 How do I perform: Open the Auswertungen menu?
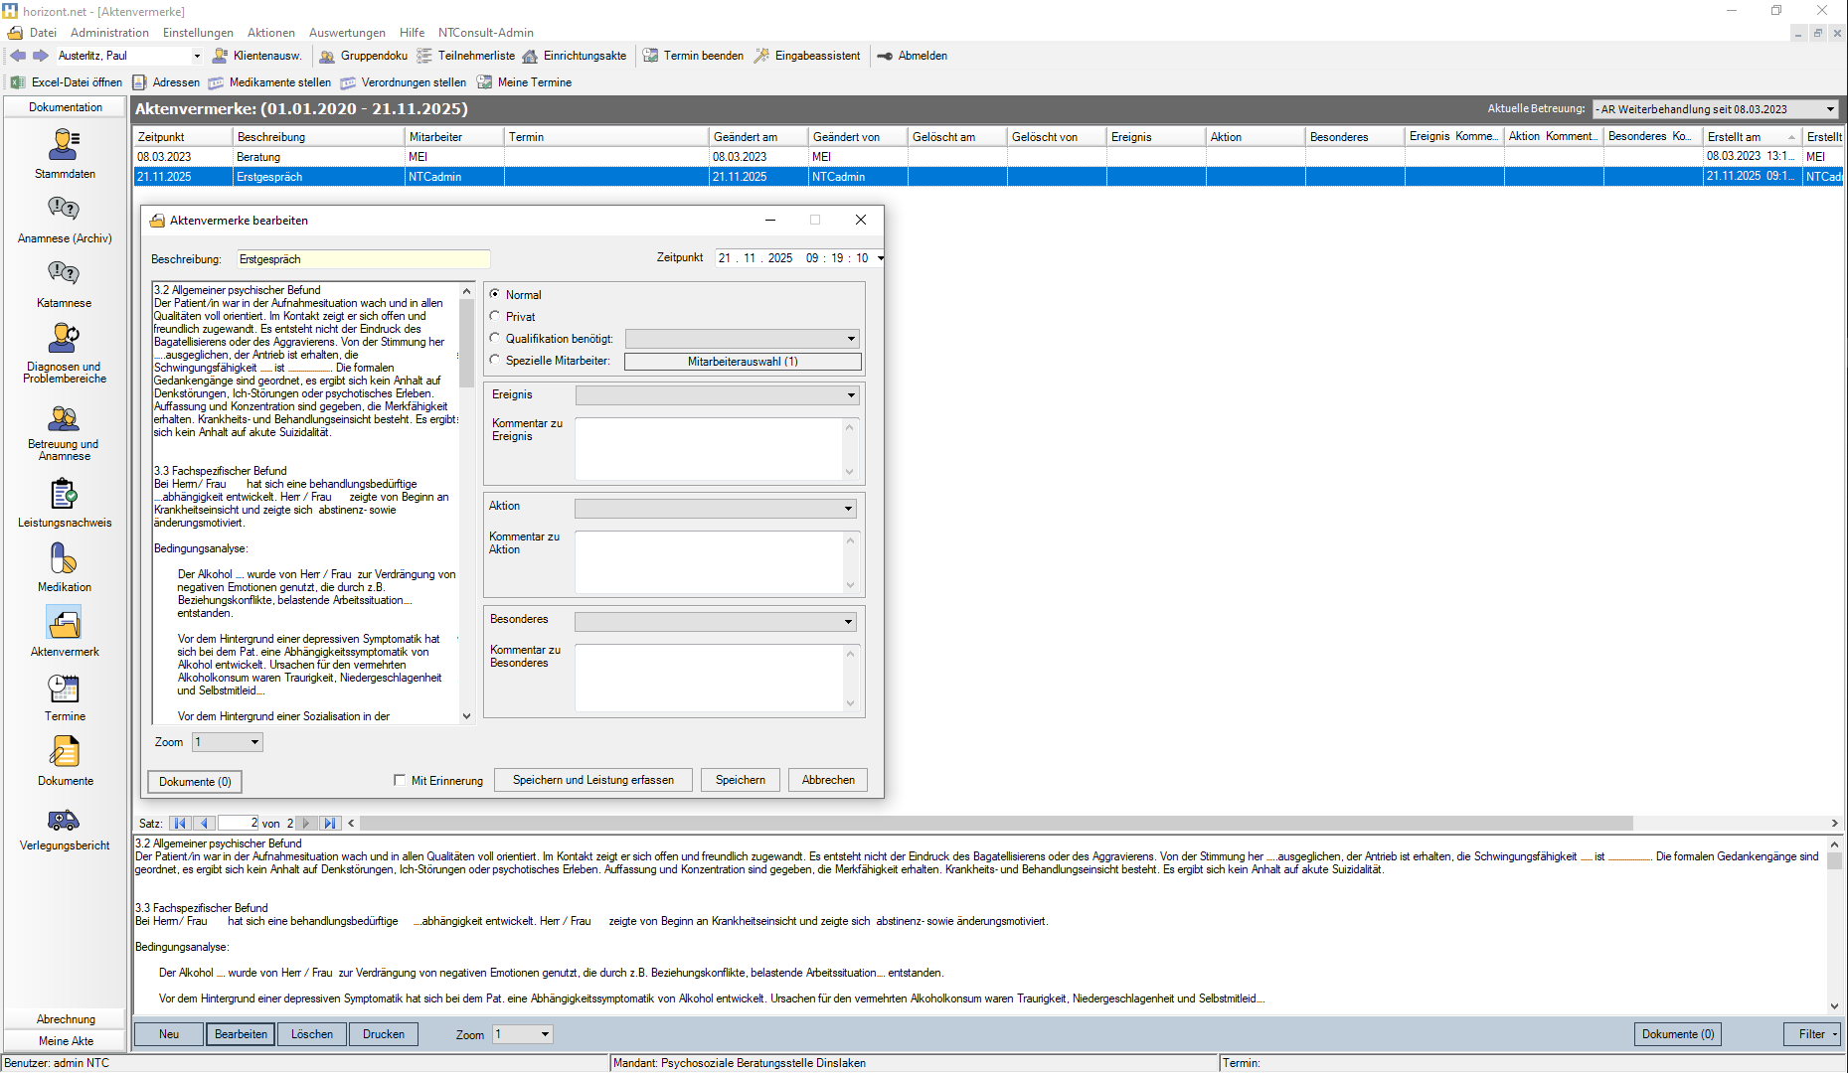click(x=347, y=33)
